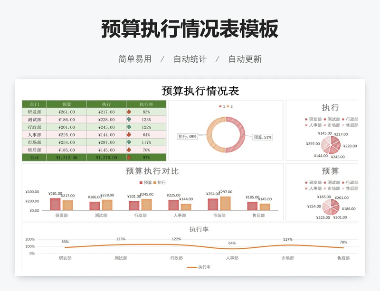Select the 人事部 cell in the table
Viewport: 380px width, 291px height.
[34, 135]
